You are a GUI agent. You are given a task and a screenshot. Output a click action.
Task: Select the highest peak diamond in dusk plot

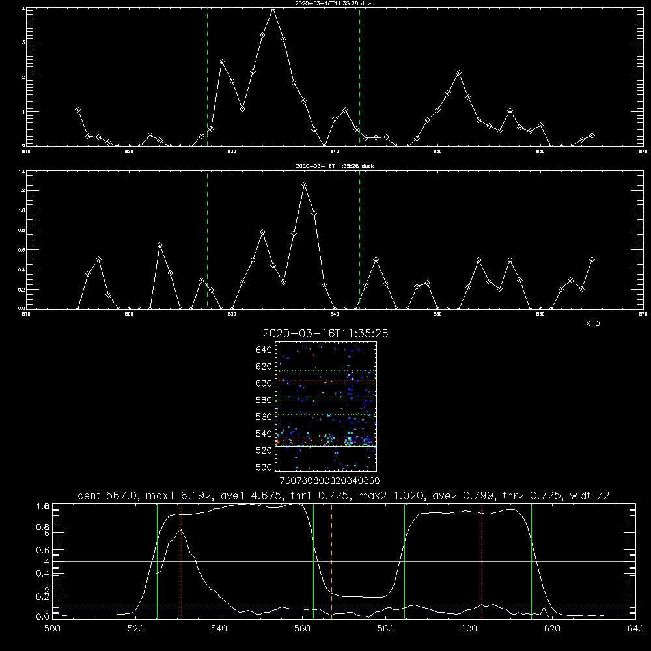304,184
